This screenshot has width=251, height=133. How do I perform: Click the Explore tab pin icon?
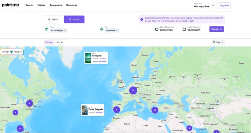pos(70,19)
